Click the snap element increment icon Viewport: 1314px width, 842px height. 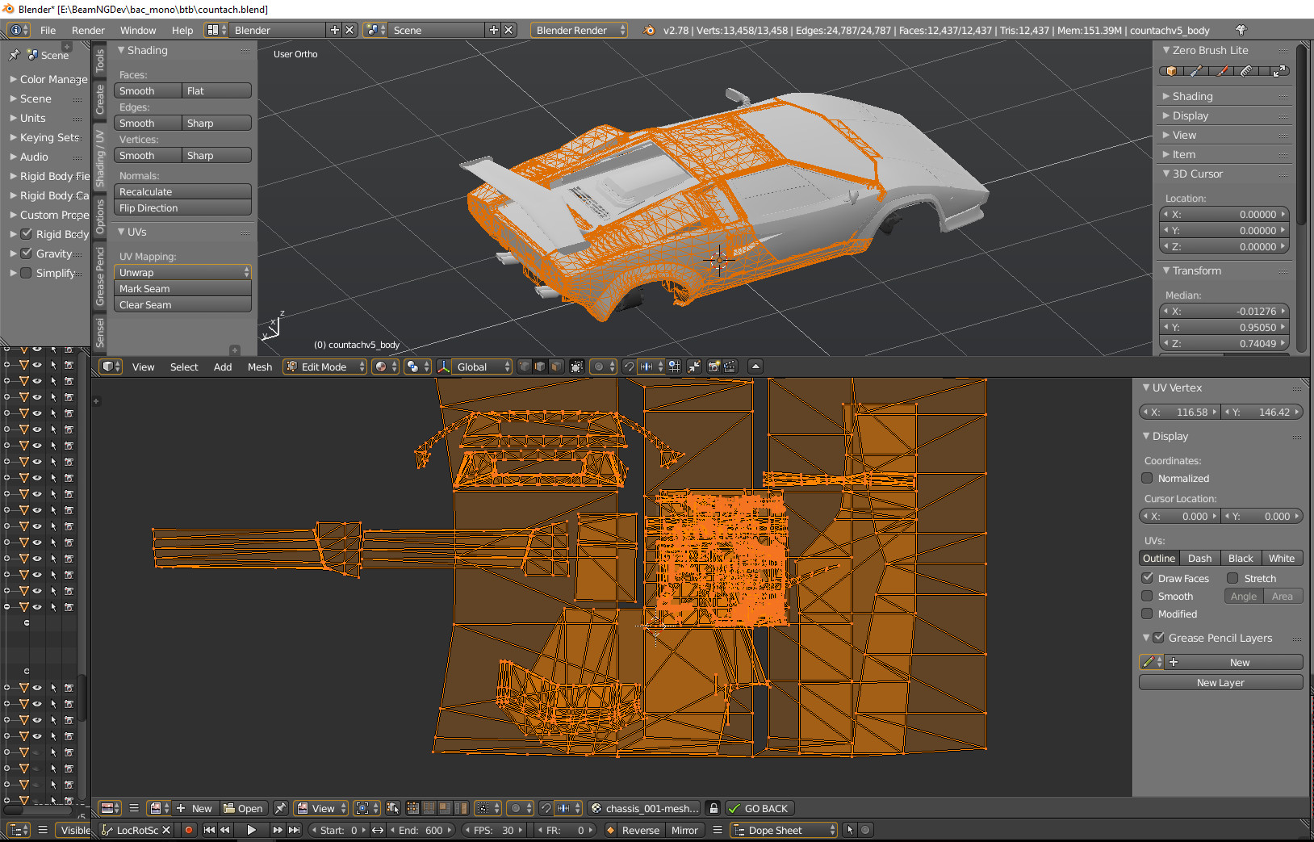pyautogui.click(x=647, y=367)
